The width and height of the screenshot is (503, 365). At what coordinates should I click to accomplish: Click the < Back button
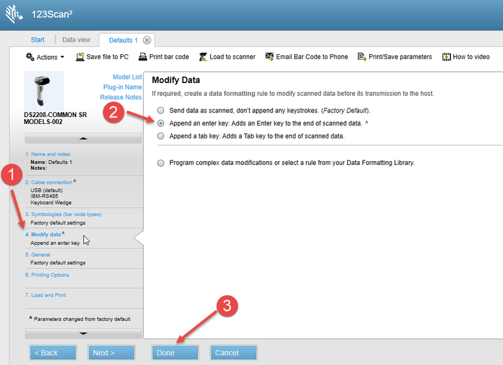pyautogui.click(x=53, y=353)
